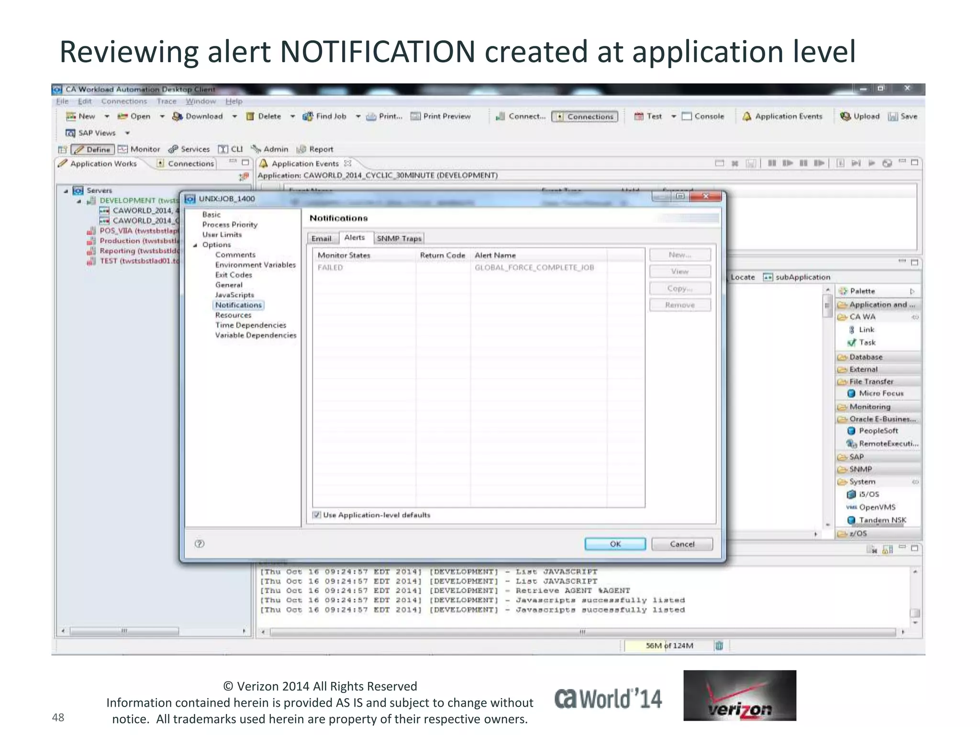980x735 pixels.
Task: Click the memory garbage collector trash icon
Action: pos(719,646)
